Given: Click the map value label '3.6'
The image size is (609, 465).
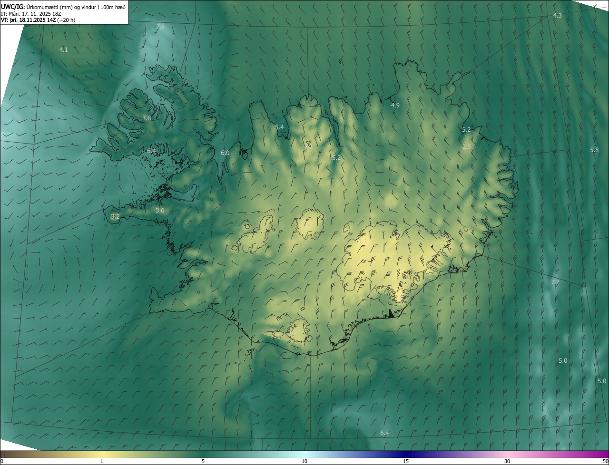Looking at the screenshot, I should tap(160, 210).
